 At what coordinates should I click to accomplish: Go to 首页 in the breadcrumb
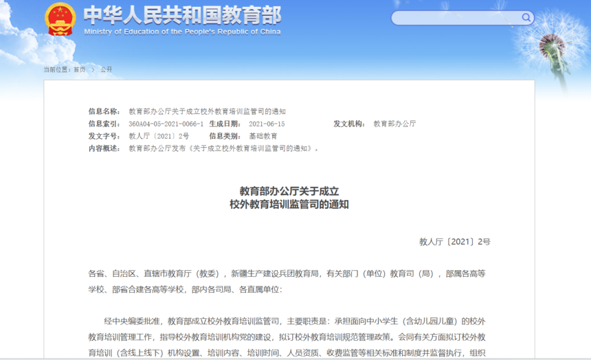click(x=80, y=69)
